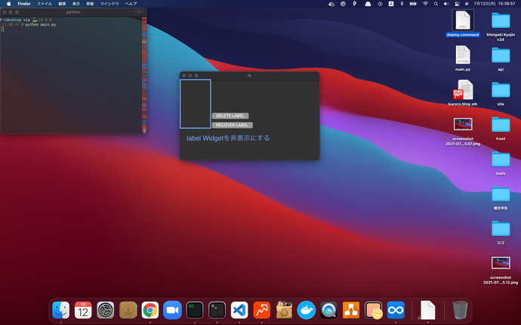
Task: Open the orange arrow app in Dock
Action: point(262,310)
